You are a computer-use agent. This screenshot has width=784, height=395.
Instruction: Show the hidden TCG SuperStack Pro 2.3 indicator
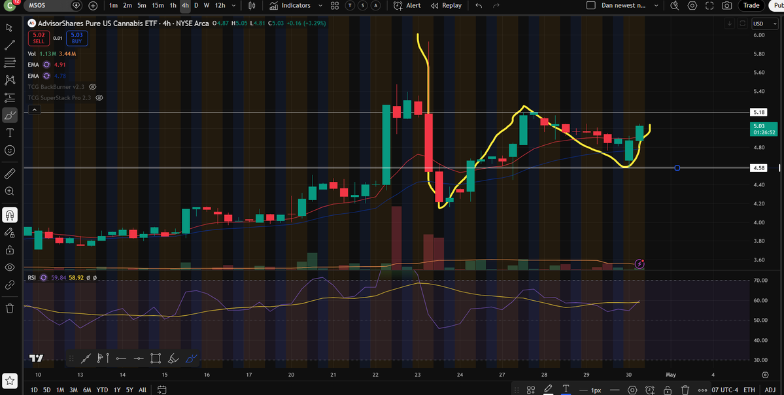(x=99, y=97)
